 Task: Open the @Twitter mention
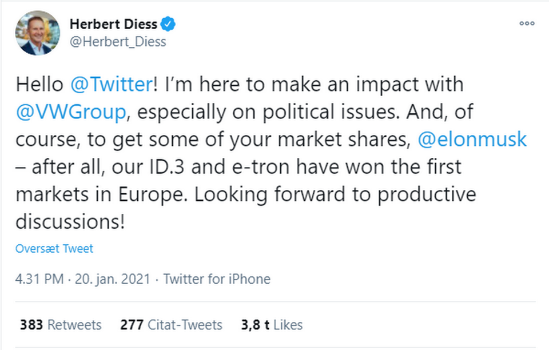[110, 84]
